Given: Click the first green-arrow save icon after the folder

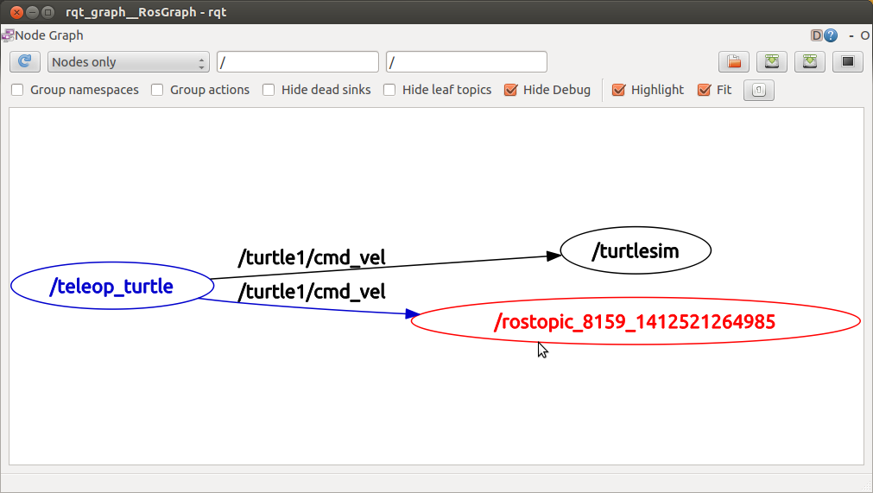Looking at the screenshot, I should [x=771, y=61].
